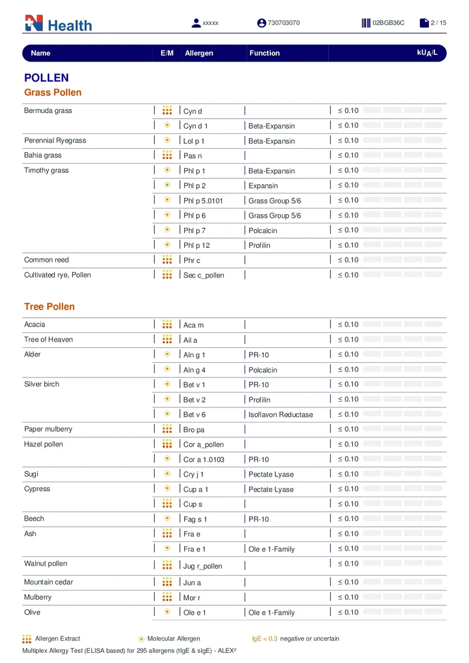Click the Tree Pollen section heading
This screenshot has width=469, height=663.
(x=49, y=306)
